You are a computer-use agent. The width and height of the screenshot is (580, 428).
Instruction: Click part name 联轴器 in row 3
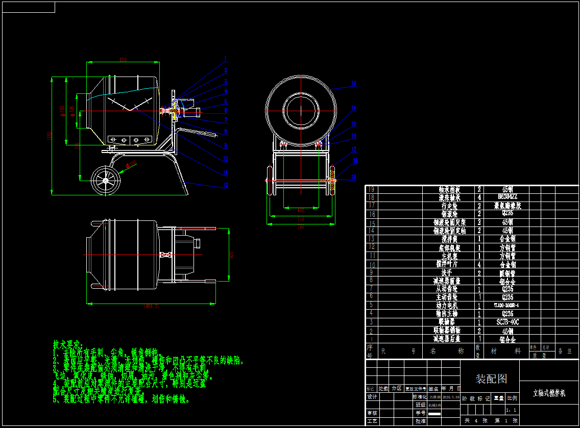[446, 322]
